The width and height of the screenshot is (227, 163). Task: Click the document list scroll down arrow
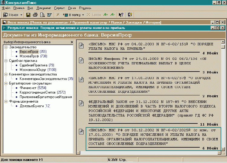point(223,149)
